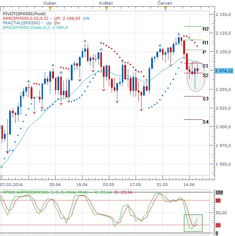This screenshot has width=235, height=236.
Task: Click the S1 support level marker
Action: click(x=206, y=66)
